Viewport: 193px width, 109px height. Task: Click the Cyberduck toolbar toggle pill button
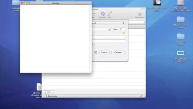click(x=143, y=9)
